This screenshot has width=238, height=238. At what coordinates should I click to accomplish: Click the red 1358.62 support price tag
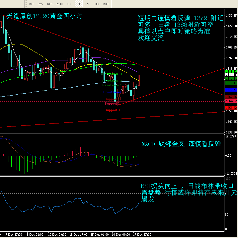tap(231, 108)
